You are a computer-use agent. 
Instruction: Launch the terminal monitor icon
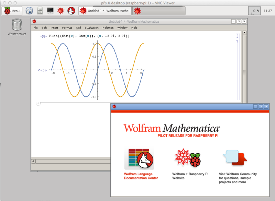click(50, 11)
